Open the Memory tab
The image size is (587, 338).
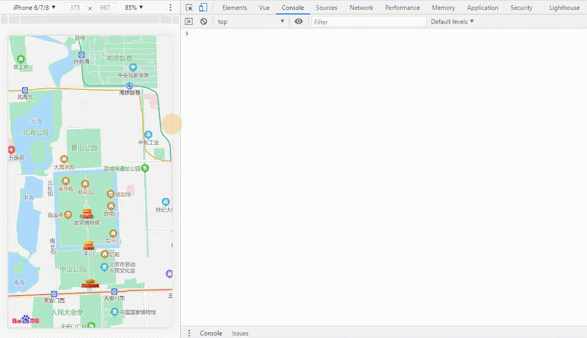(443, 7)
